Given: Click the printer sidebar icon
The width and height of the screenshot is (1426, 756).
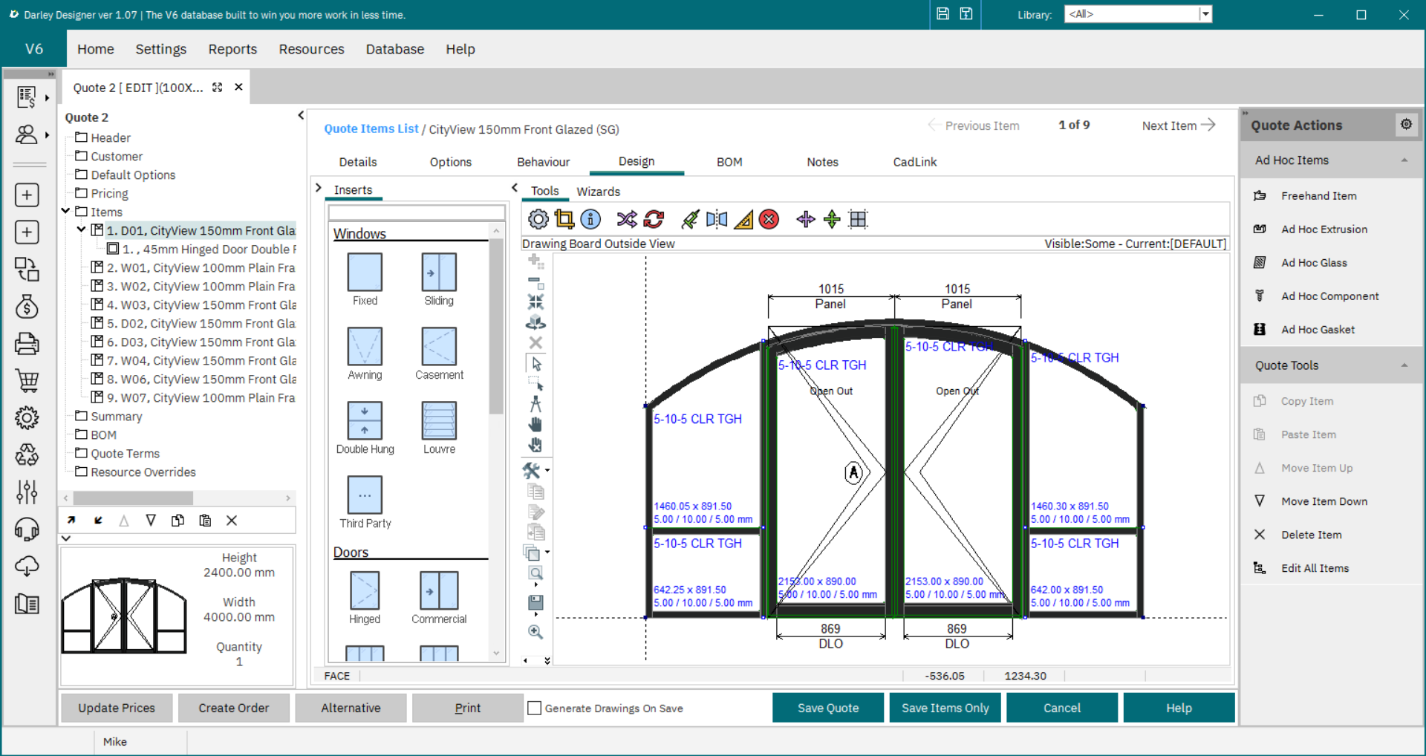Looking at the screenshot, I should click(27, 343).
